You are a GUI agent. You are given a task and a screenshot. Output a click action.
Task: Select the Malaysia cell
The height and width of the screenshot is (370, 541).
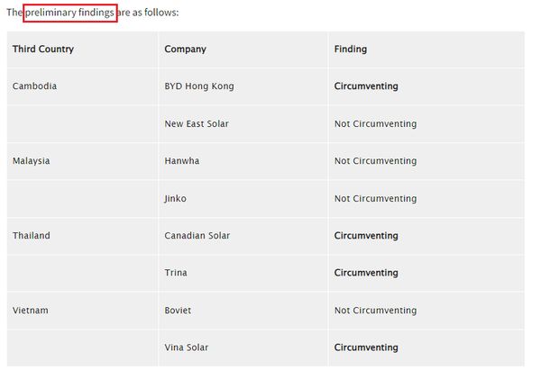(32, 161)
